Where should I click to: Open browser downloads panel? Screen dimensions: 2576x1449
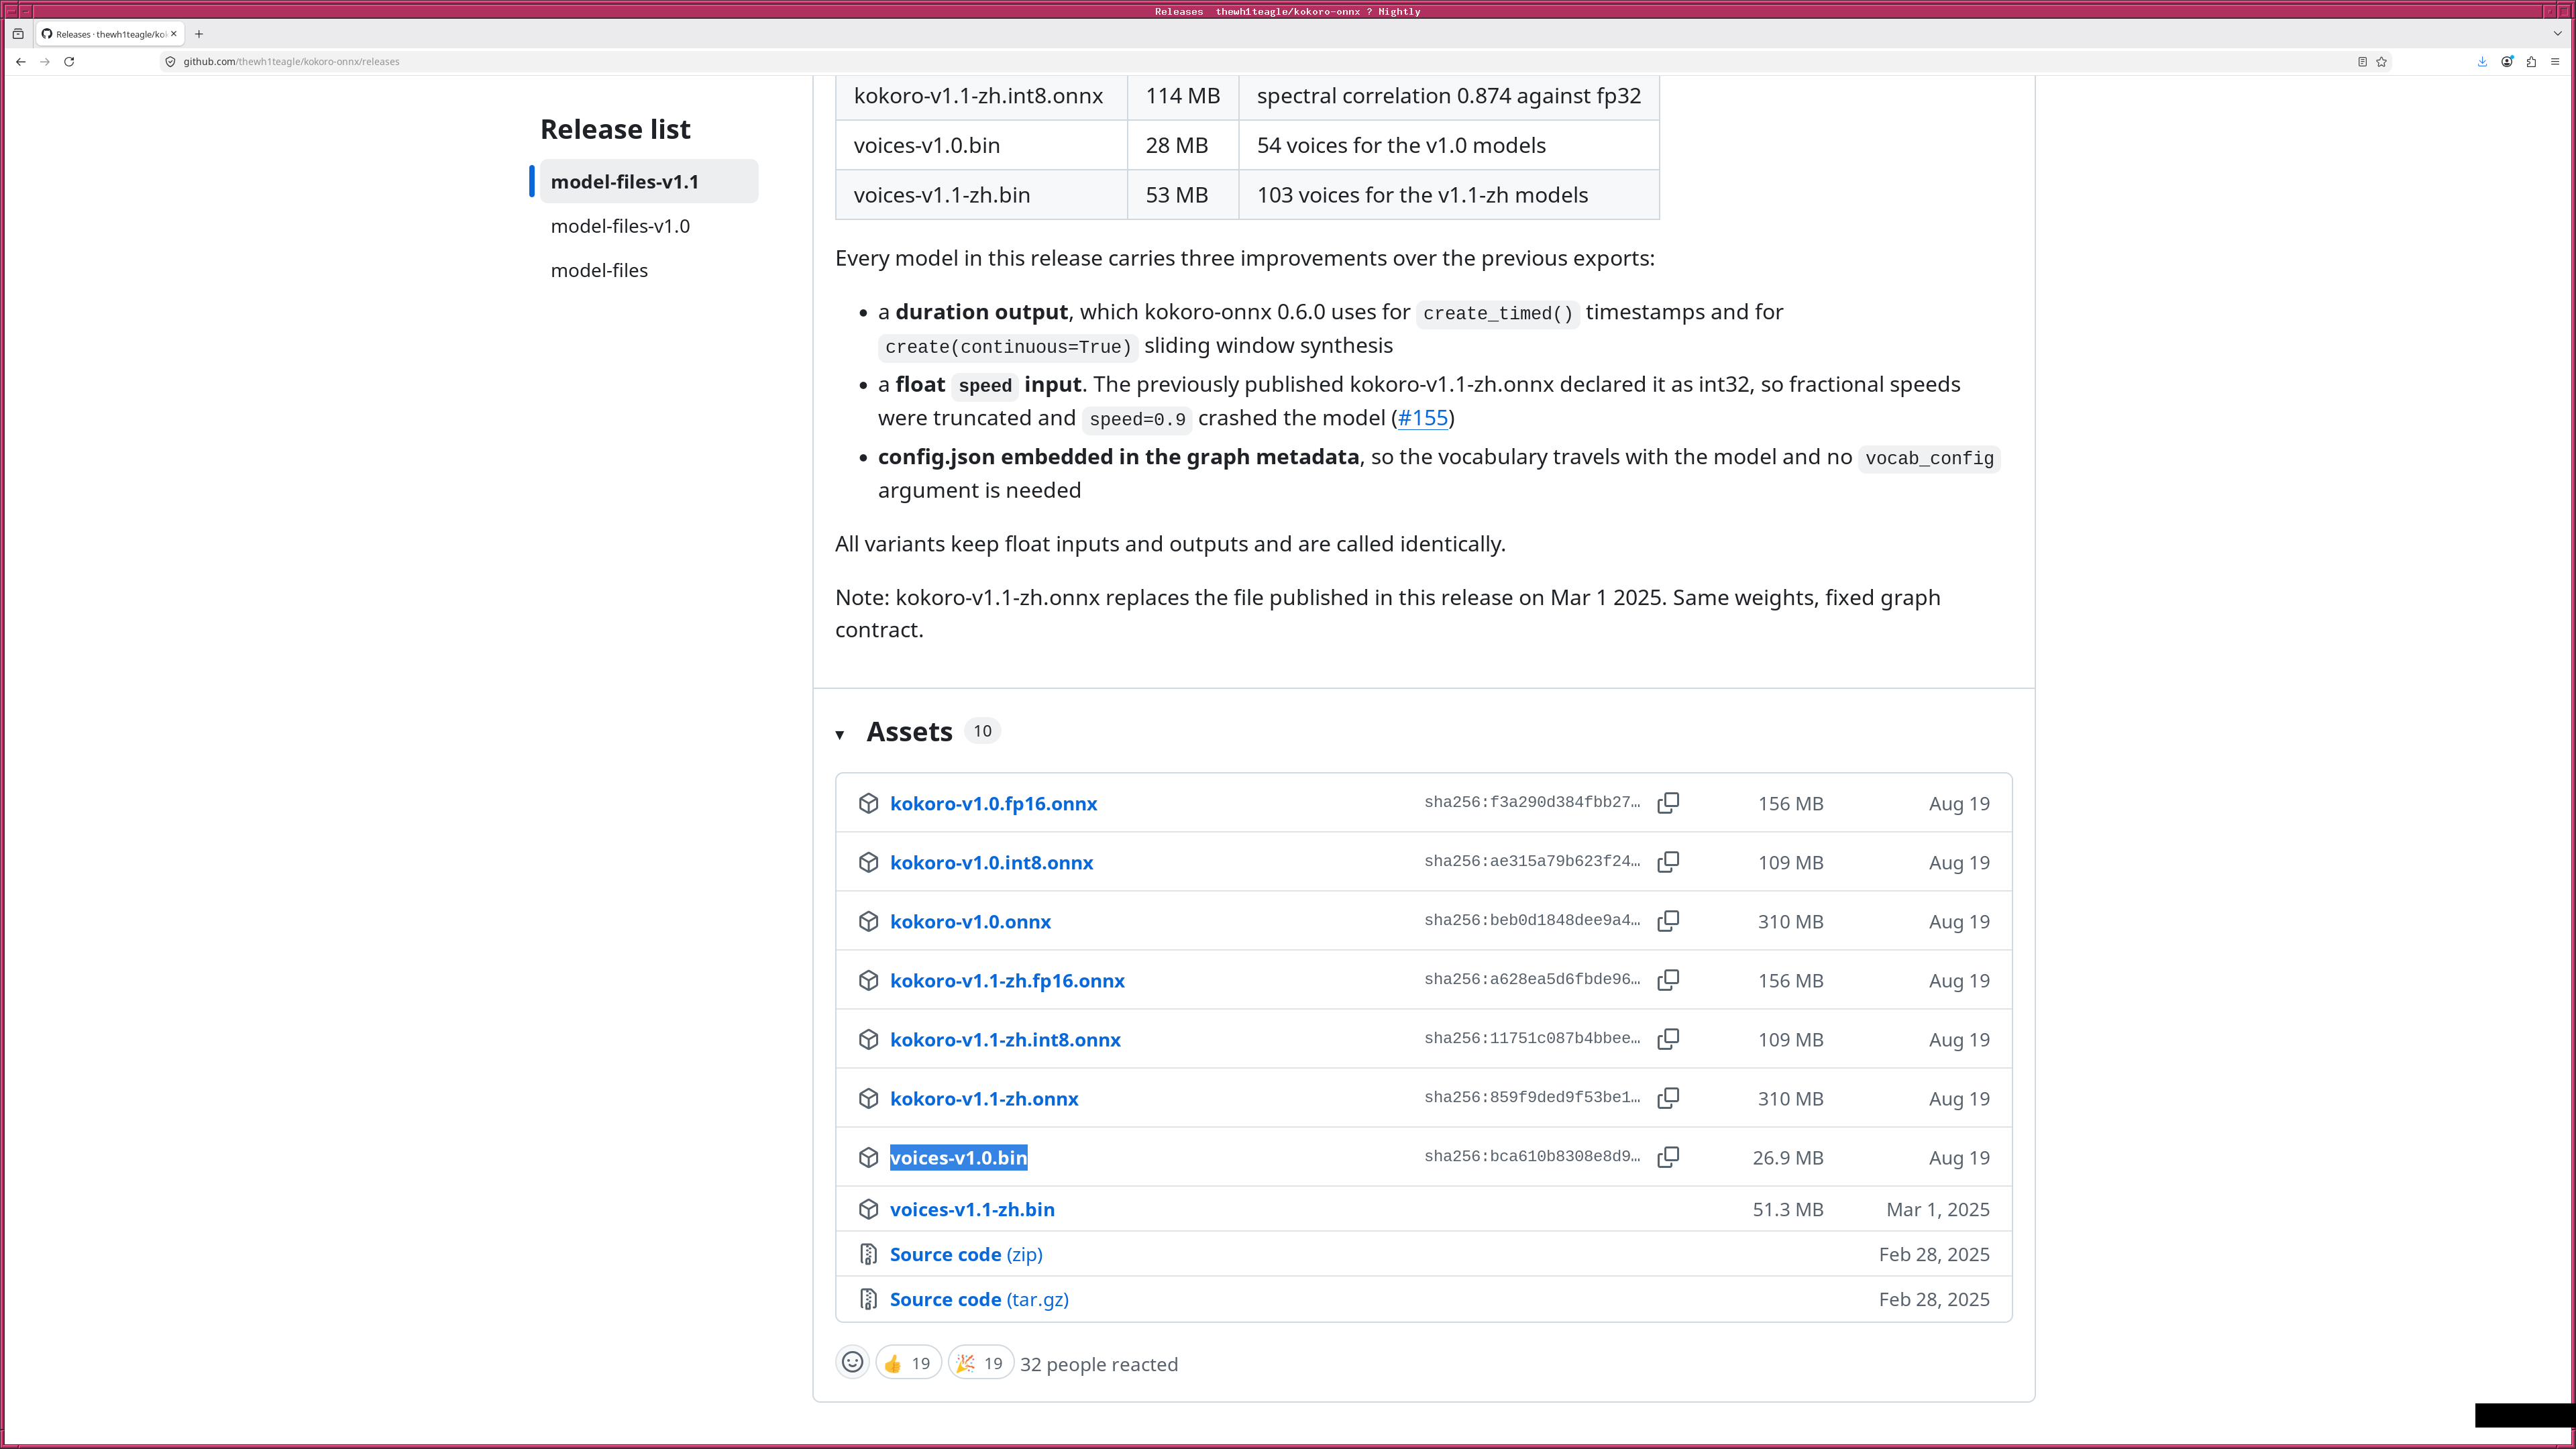2482,62
